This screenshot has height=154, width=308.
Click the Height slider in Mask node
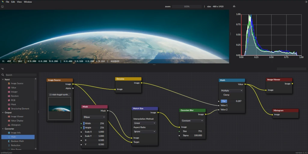[94, 128]
